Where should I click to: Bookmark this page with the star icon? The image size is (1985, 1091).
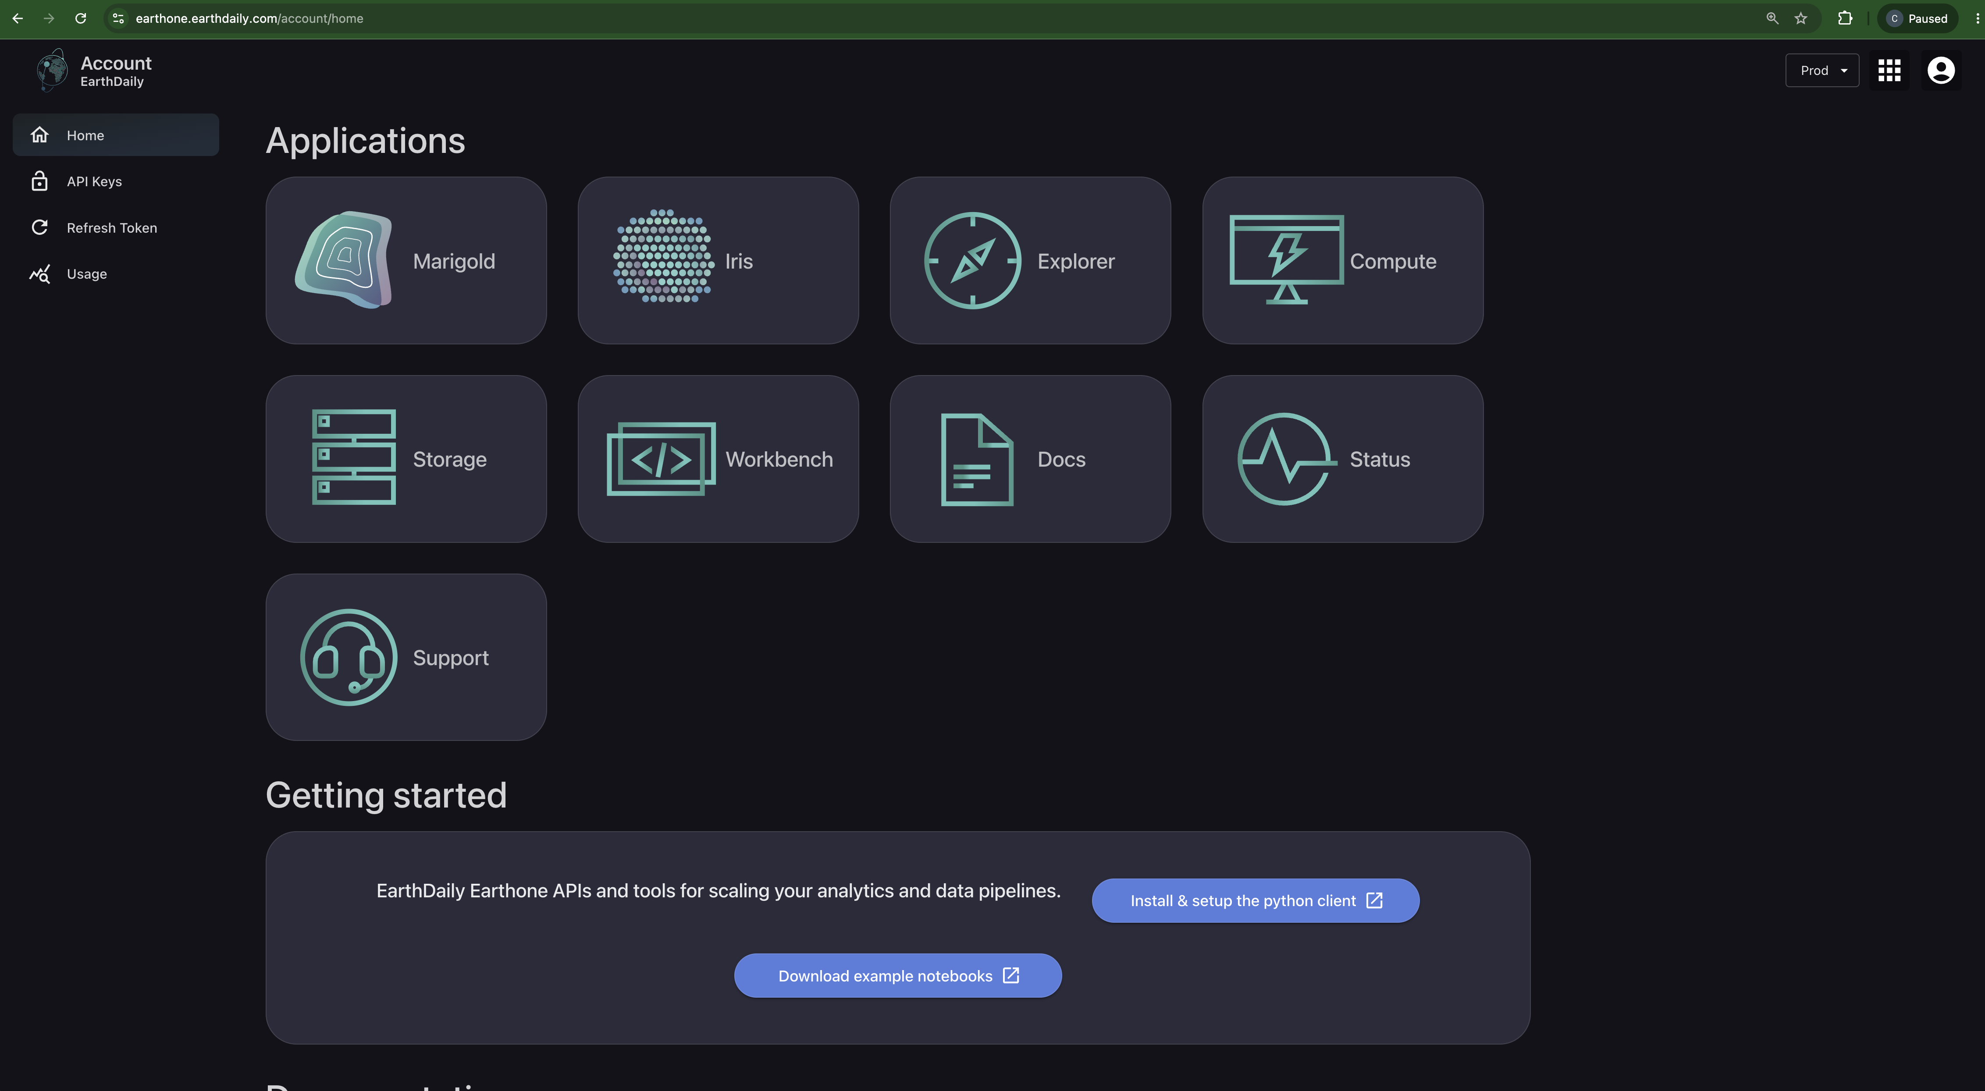click(1801, 18)
